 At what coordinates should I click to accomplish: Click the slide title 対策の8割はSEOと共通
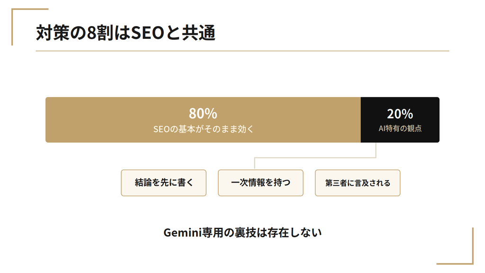click(x=126, y=33)
